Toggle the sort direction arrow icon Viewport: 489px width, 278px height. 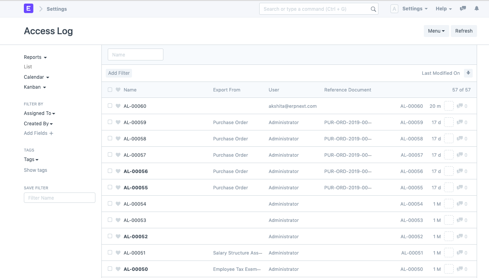pos(468,73)
